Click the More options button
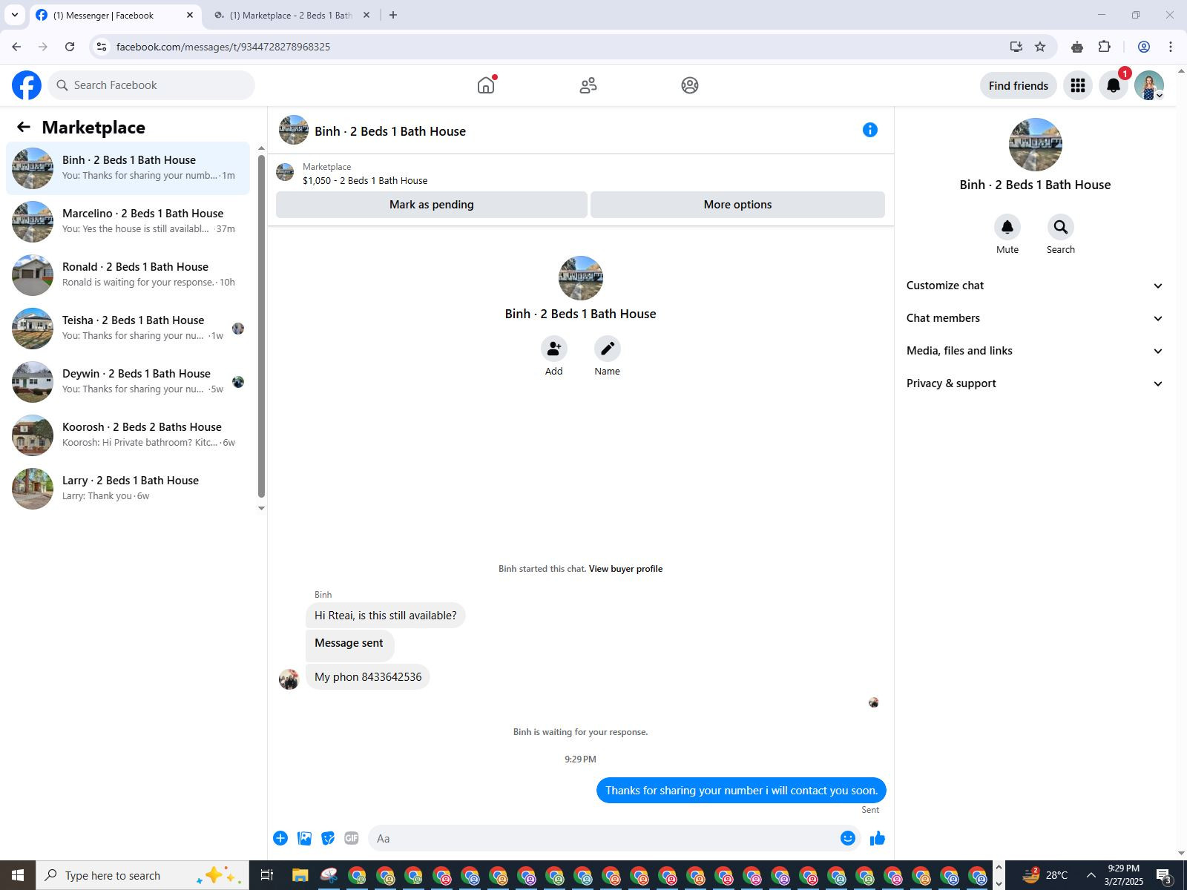Screen dimensions: 1187x890 point(737,205)
